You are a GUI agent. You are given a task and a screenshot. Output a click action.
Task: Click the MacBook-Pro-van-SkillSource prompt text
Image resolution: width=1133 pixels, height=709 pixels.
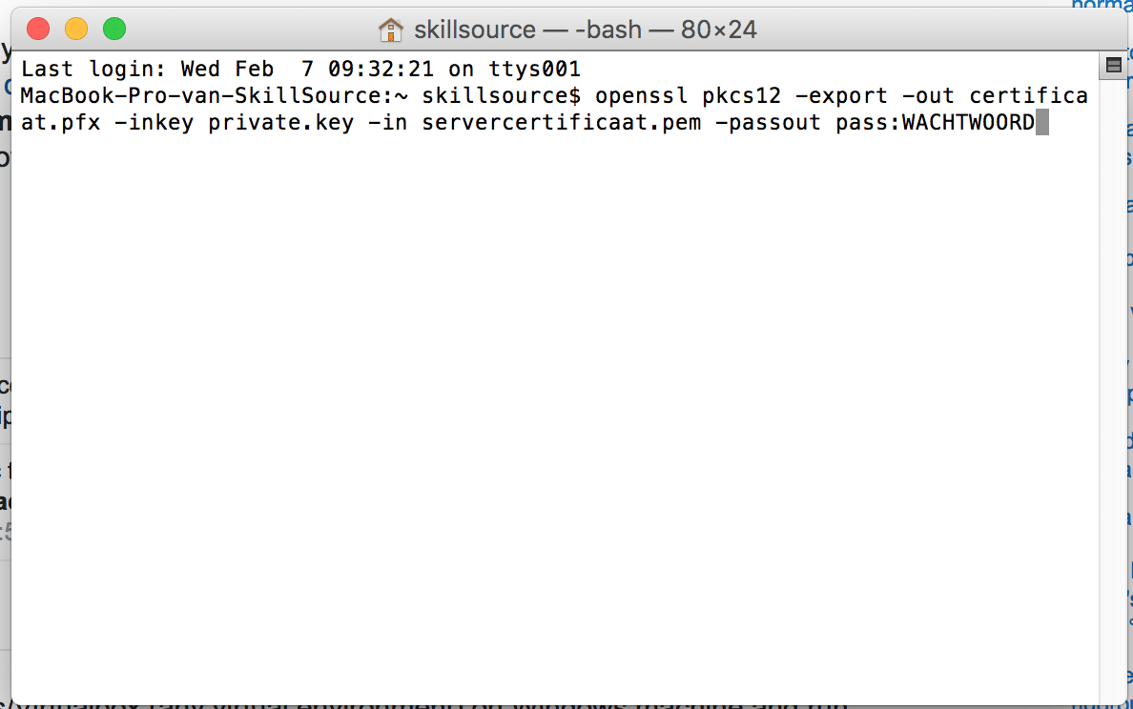[207, 95]
